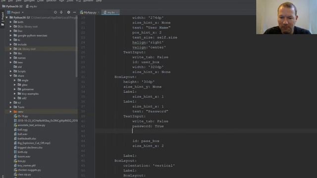Hide the Project panel with minus icon
The width and height of the screenshot is (317, 178).
coord(74,12)
